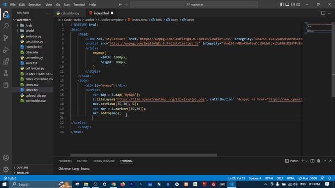Click the body breadcrumb segment

click(x=172, y=20)
